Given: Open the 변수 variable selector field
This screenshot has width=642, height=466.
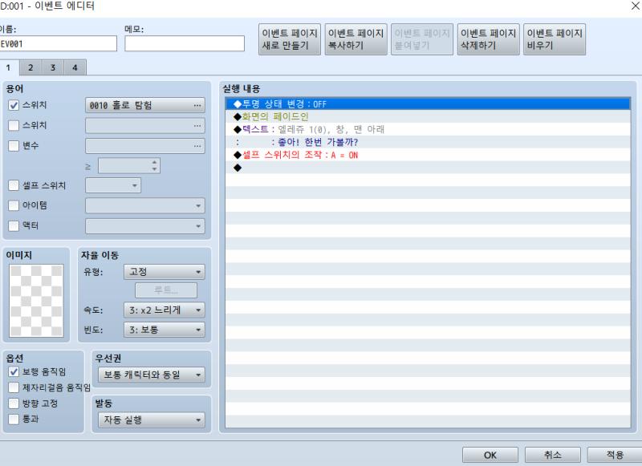Looking at the screenshot, I should coord(145,146).
